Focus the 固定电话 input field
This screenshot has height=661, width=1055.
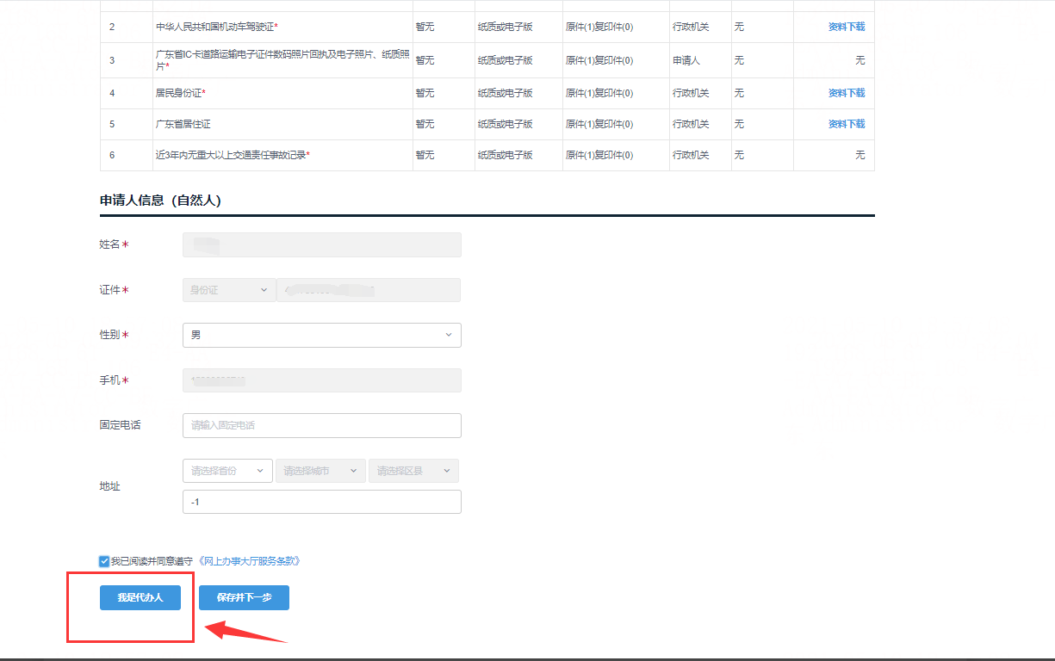pyautogui.click(x=321, y=425)
